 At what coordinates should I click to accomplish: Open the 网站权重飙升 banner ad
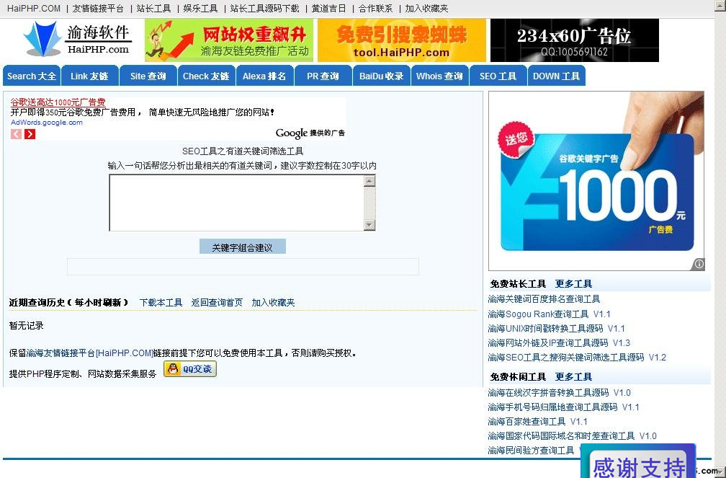229,40
